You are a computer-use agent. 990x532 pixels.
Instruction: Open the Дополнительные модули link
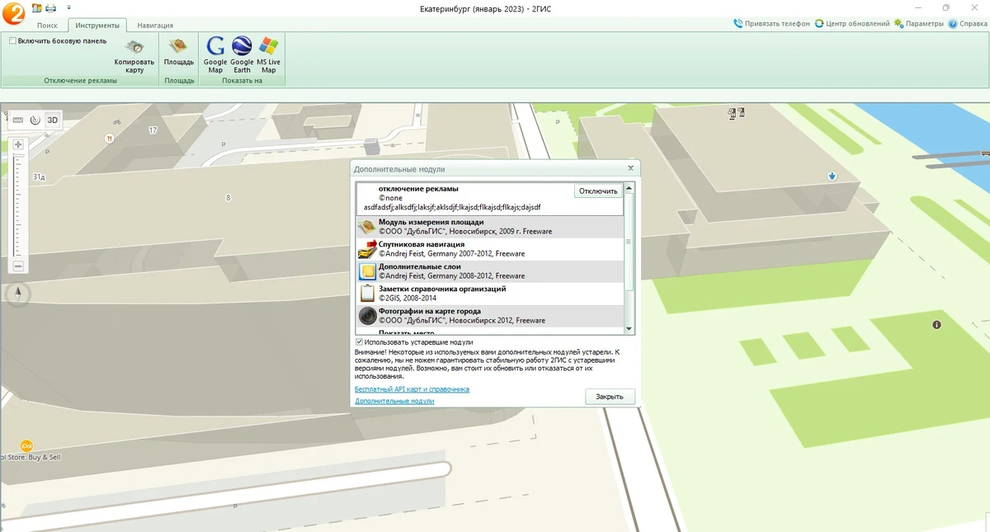coord(394,401)
